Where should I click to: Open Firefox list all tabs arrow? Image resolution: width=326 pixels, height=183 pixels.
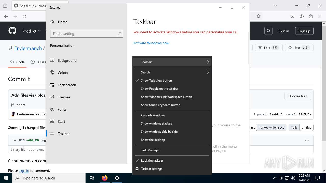click(275, 6)
